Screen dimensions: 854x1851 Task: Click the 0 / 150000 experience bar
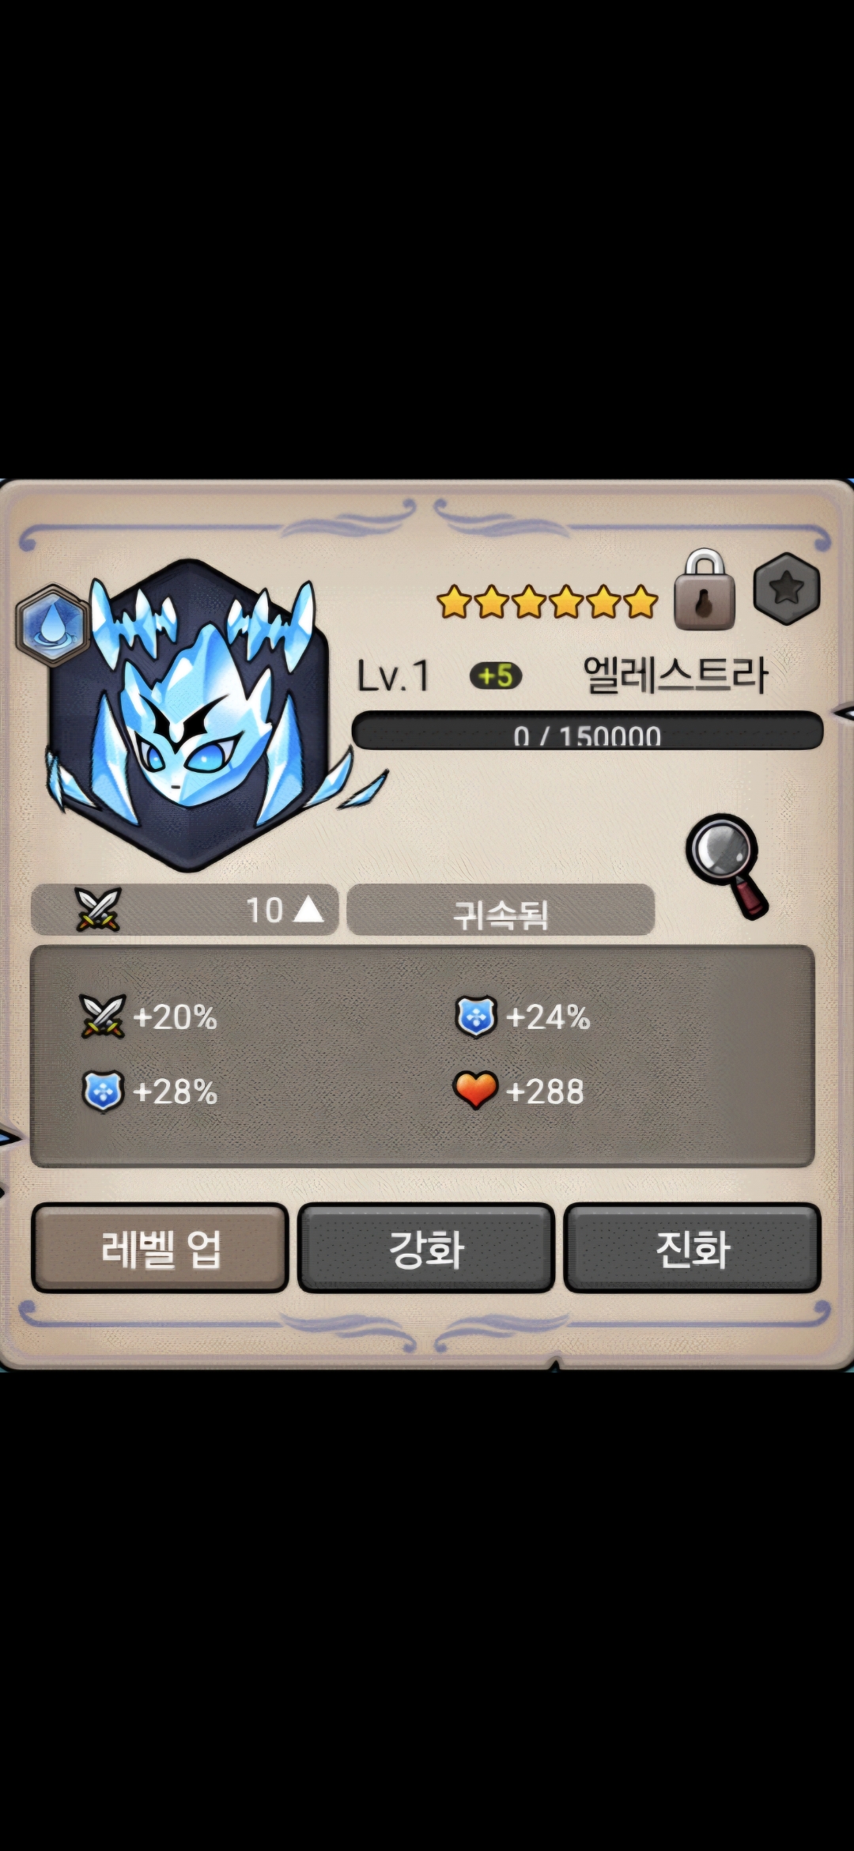[588, 731]
